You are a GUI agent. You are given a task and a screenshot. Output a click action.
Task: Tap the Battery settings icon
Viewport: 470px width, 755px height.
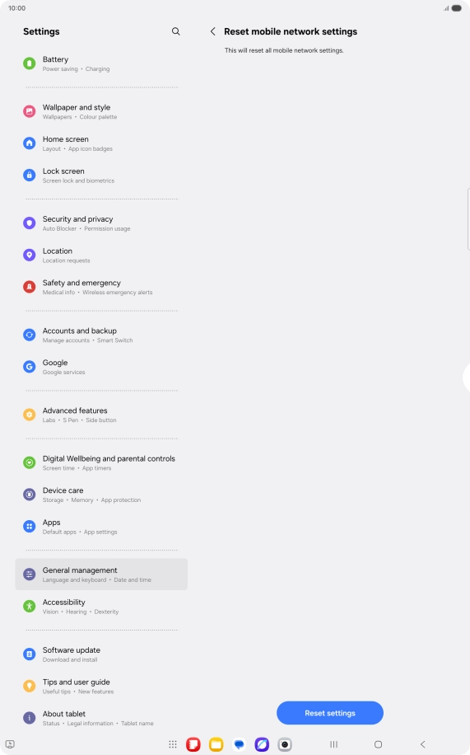(30, 63)
